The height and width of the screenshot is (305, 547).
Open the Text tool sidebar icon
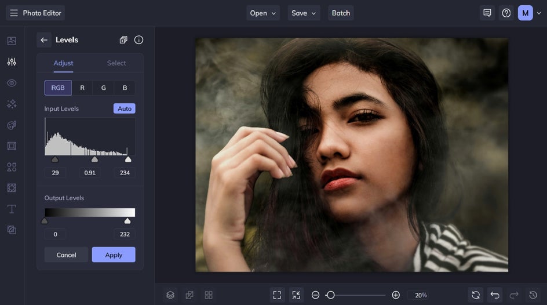[12, 209]
